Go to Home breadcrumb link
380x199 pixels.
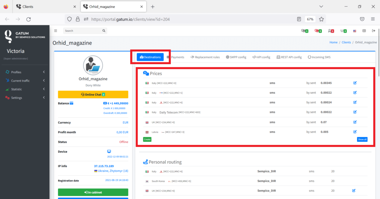[333, 42]
